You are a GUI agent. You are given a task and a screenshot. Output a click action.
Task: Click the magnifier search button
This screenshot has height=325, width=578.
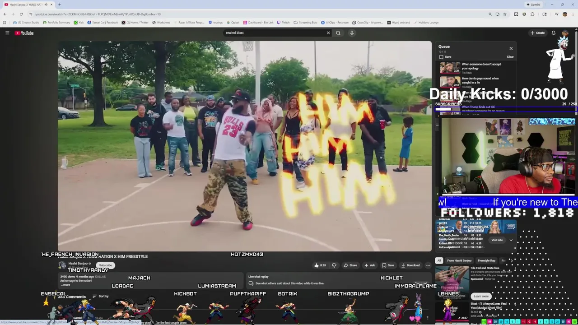point(338,33)
